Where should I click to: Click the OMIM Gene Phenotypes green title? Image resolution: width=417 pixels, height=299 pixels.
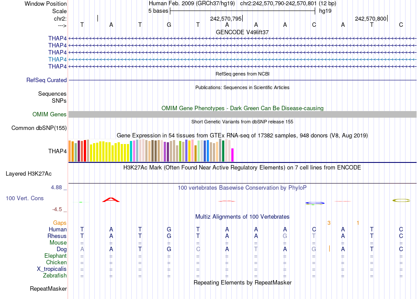point(242,108)
